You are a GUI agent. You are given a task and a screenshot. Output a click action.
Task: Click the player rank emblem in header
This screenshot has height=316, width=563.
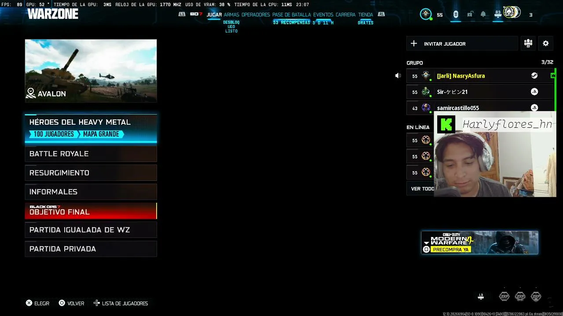click(426, 14)
